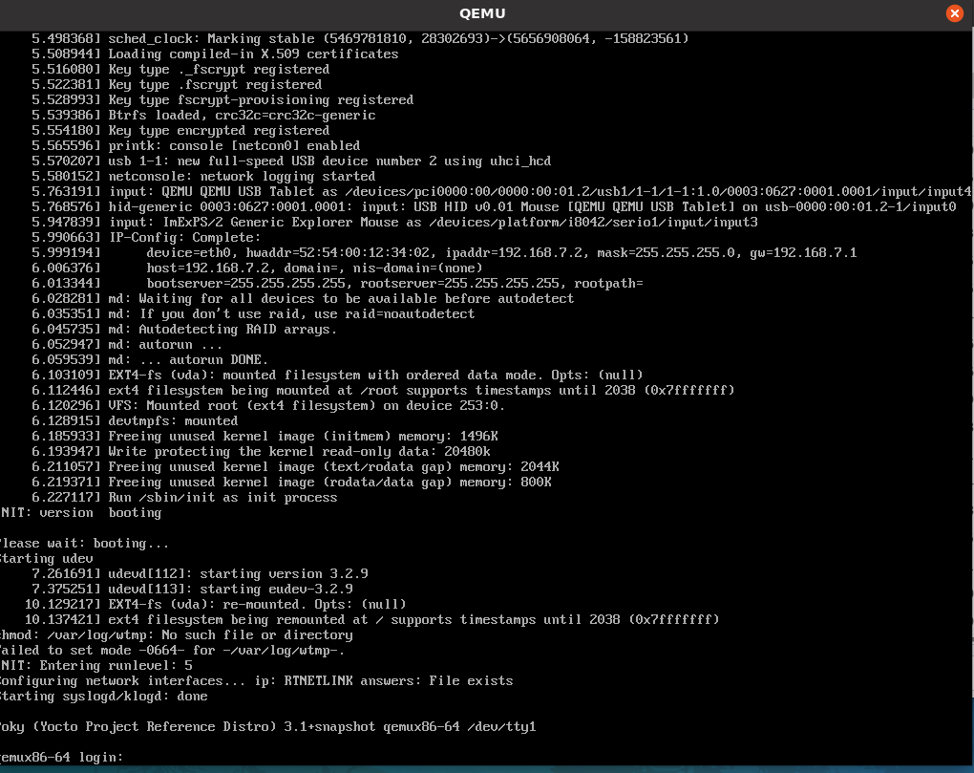Viewport: 974px width, 773px height.
Task: Click 'printk: console [netcon0] enabled' line
Action: click(x=196, y=146)
